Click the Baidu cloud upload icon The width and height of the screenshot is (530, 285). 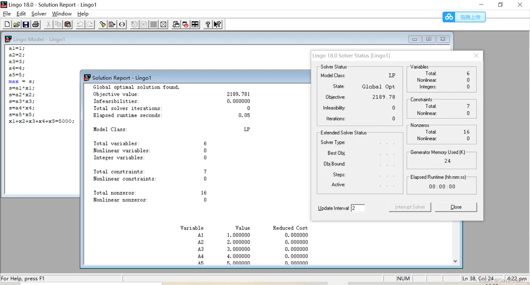pos(449,17)
